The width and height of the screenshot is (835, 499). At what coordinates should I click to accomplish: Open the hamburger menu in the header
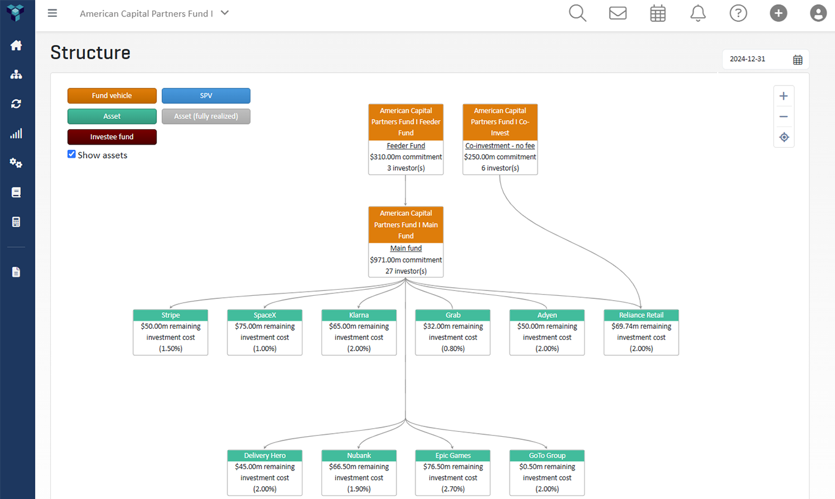[53, 13]
